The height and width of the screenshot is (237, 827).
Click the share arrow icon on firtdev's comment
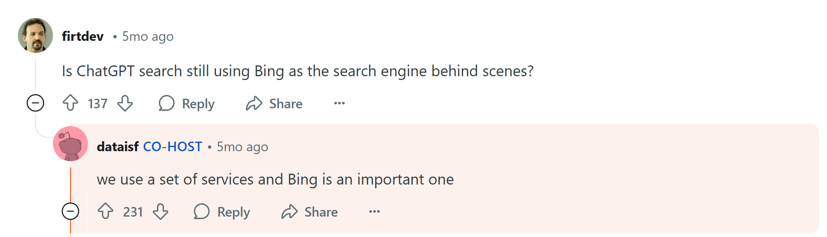(254, 103)
